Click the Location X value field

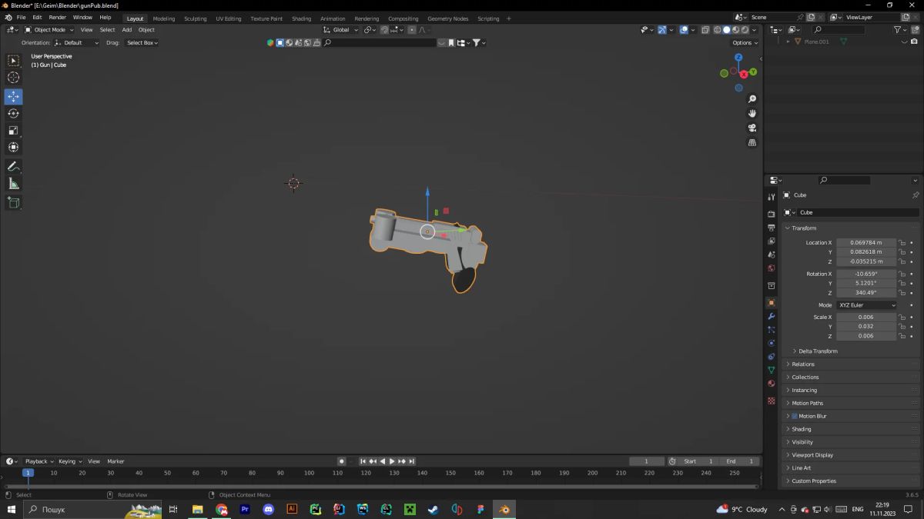pyautogui.click(x=866, y=242)
